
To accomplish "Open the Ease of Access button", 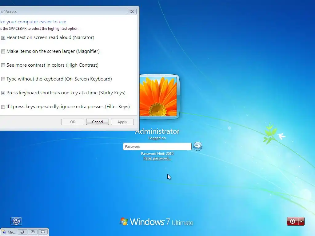I will coord(16,221).
